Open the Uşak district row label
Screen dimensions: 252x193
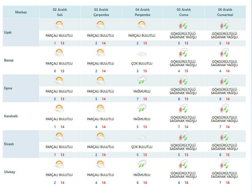(8, 32)
